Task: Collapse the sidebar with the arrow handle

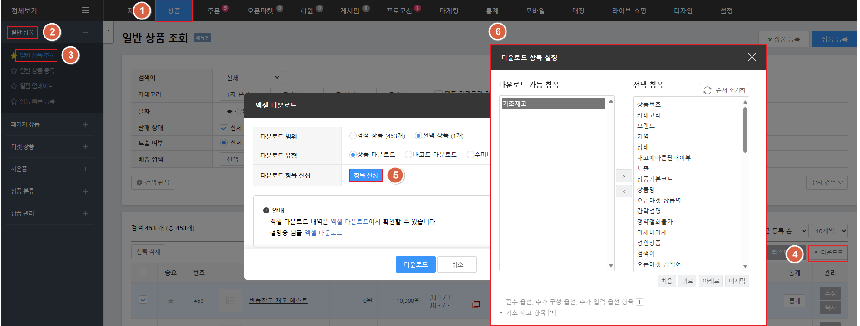Action: click(108, 32)
